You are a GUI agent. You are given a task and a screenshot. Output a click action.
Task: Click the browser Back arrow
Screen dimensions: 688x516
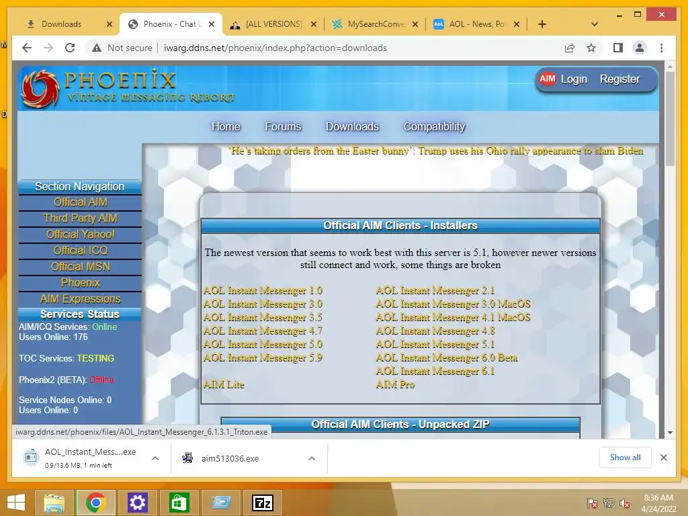pos(27,48)
